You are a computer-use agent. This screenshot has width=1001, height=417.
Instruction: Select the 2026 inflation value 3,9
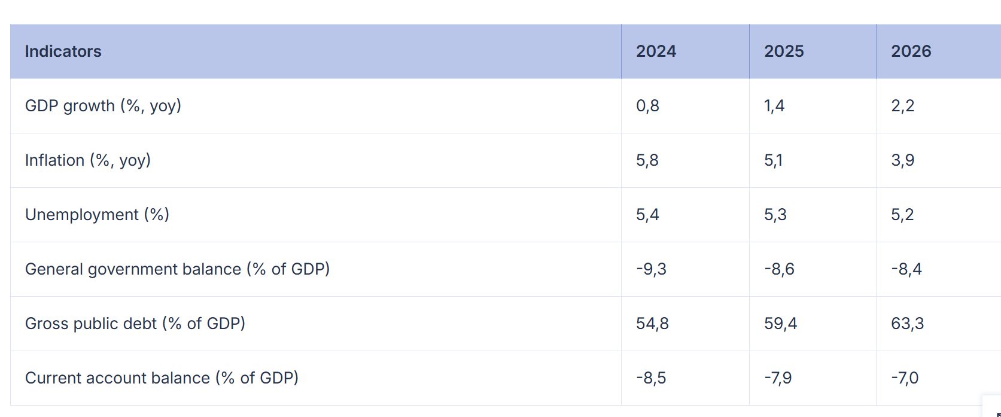pos(902,160)
